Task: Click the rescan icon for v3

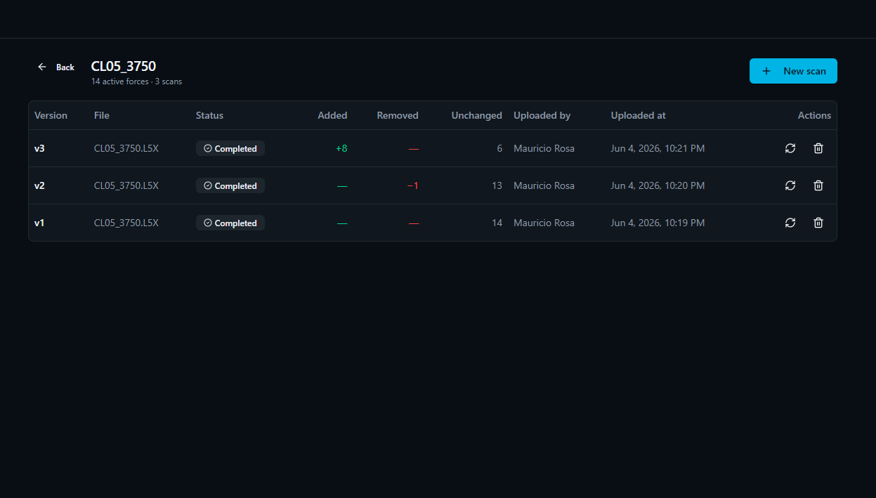Action: [x=790, y=148]
